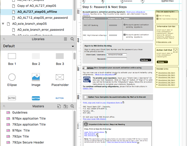
Task: Click the Libraries widget list scrollbar
Action: tap(75, 56)
